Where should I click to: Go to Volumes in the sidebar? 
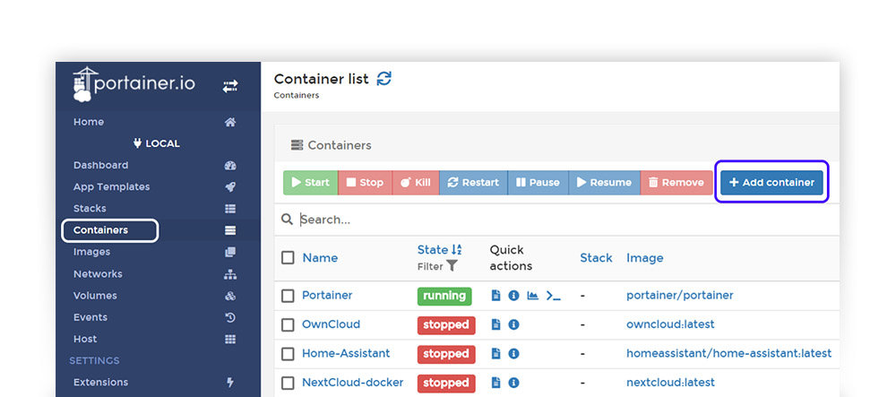coord(95,296)
